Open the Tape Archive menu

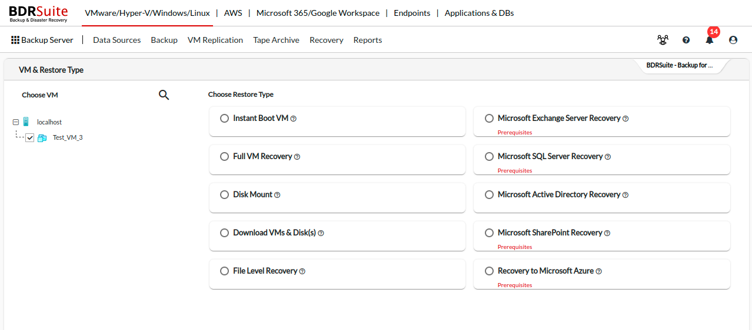[x=276, y=40]
